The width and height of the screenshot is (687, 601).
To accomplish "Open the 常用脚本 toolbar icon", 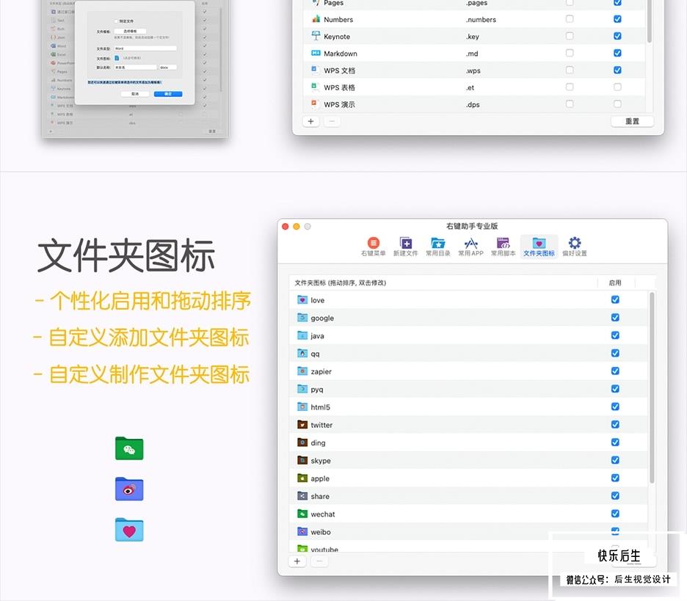I will tap(503, 247).
